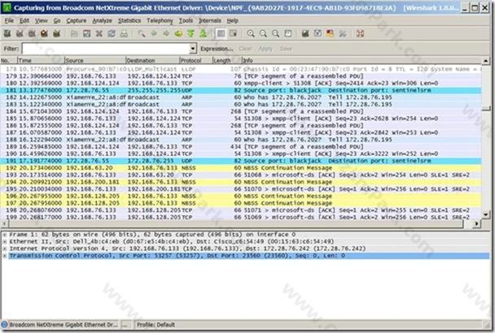Open the Help menu
495x333 pixels.
coord(232,21)
